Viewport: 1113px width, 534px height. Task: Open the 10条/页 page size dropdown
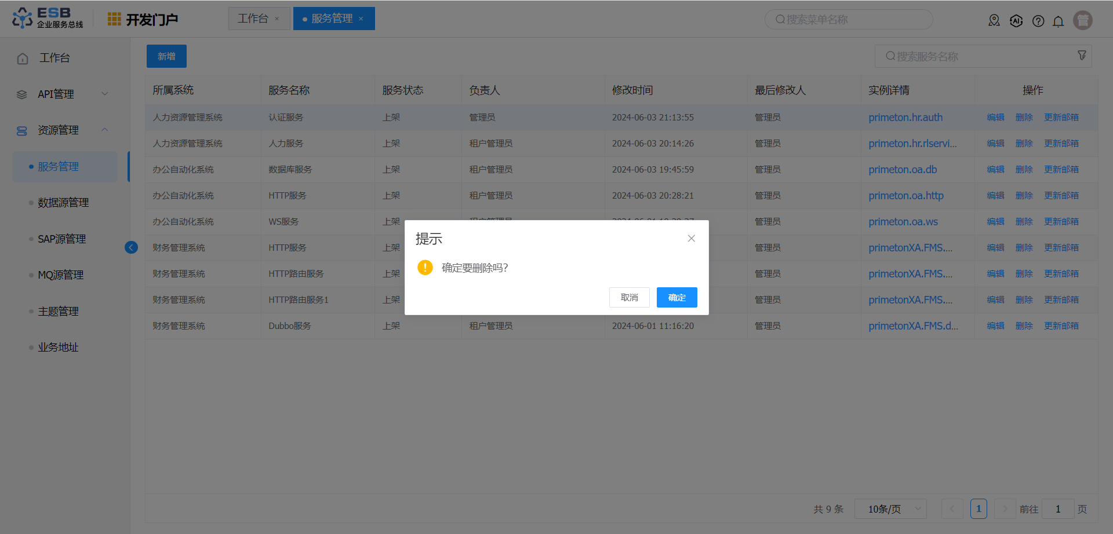pos(890,509)
